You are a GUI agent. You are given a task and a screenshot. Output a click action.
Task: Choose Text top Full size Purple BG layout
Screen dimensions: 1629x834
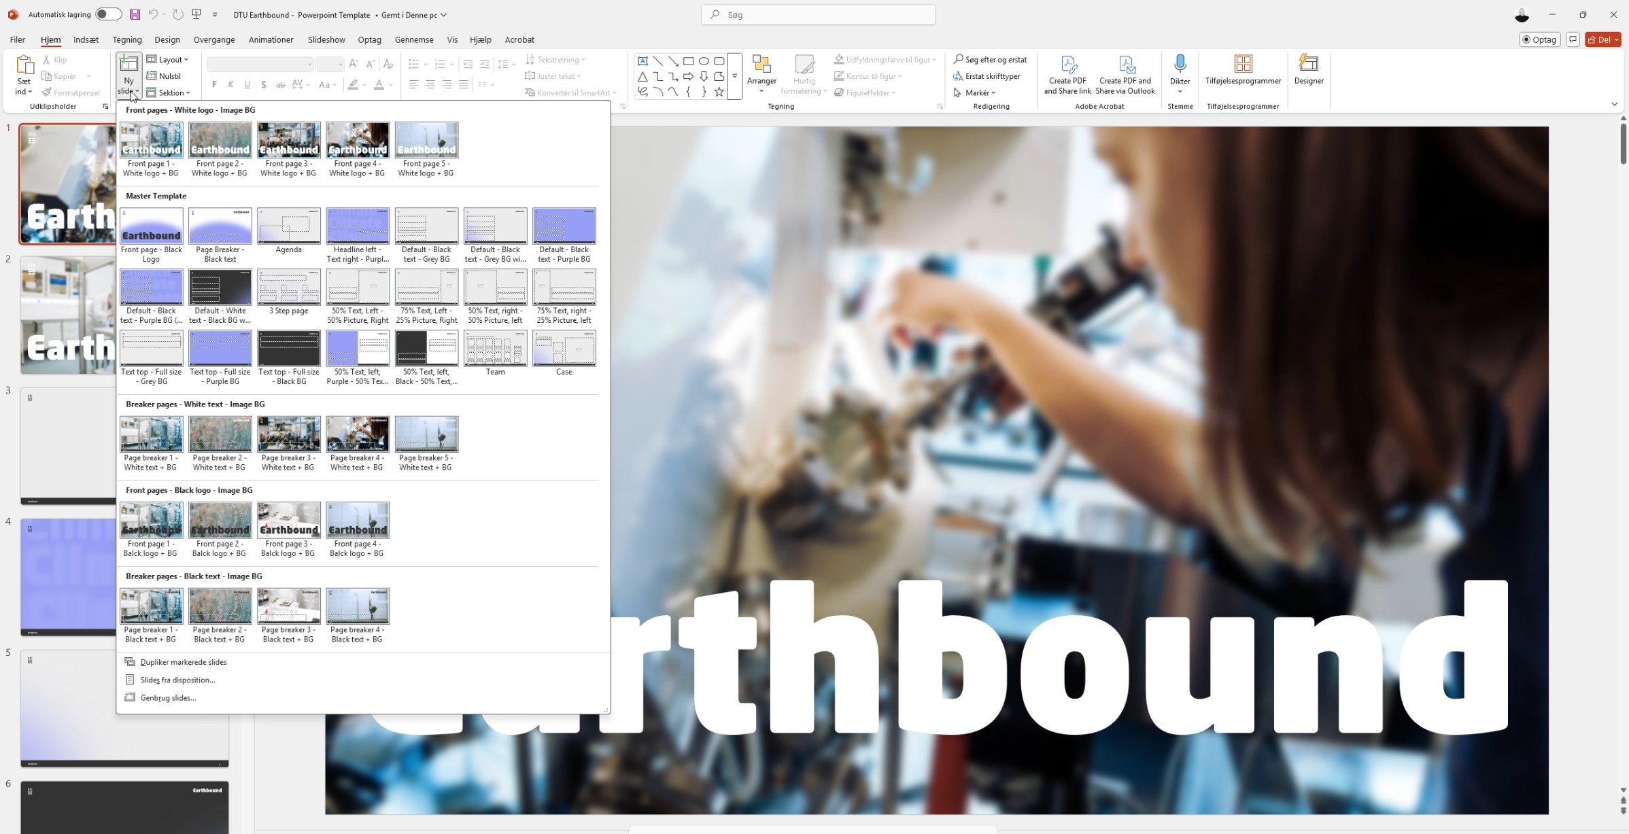pyautogui.click(x=220, y=349)
